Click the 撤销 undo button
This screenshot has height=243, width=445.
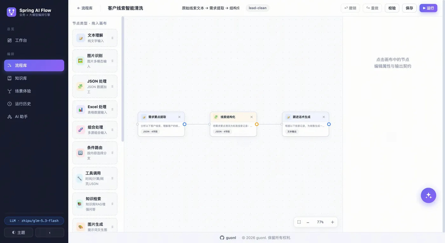[x=350, y=8]
